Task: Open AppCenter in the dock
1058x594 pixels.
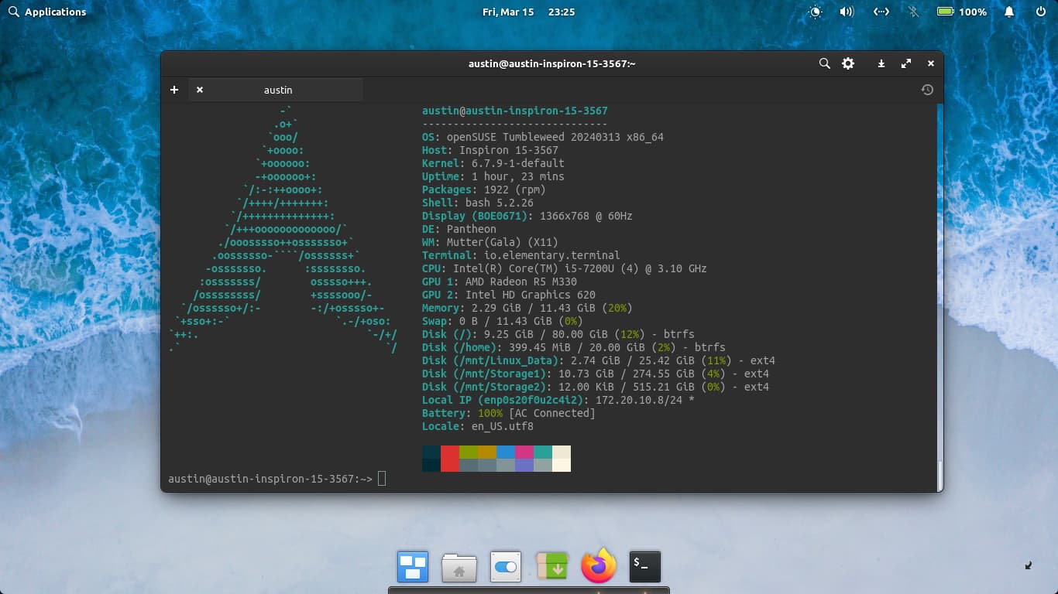Action: tap(552, 566)
